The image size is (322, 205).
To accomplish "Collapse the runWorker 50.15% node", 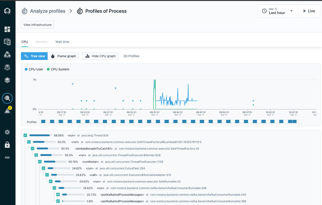I will tap(40, 162).
